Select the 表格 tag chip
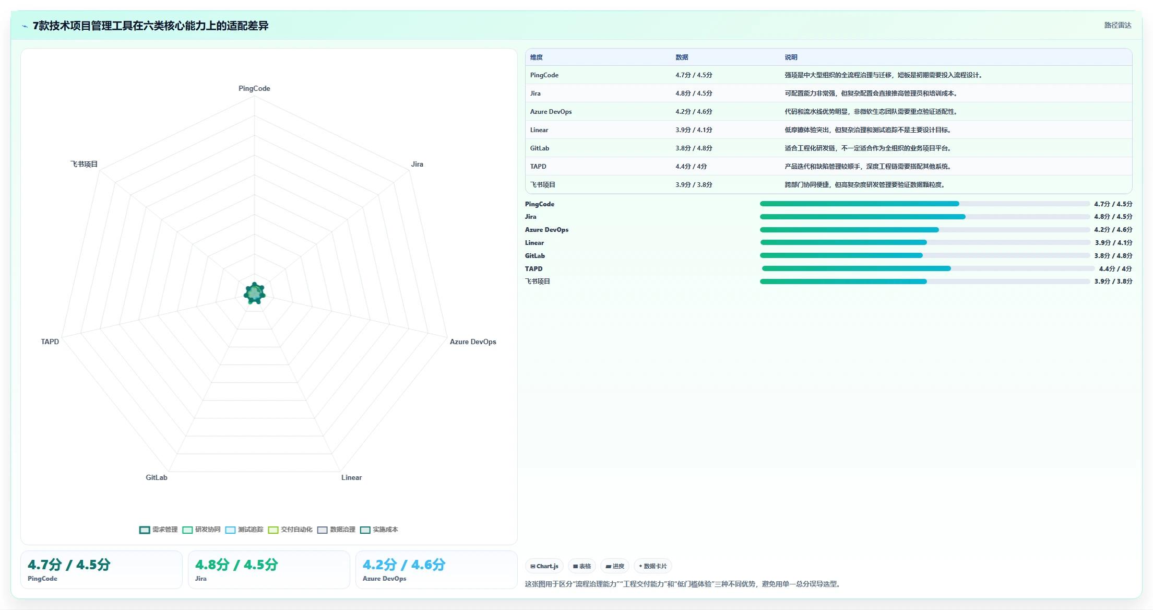Image resolution: width=1153 pixels, height=610 pixels. tap(582, 566)
